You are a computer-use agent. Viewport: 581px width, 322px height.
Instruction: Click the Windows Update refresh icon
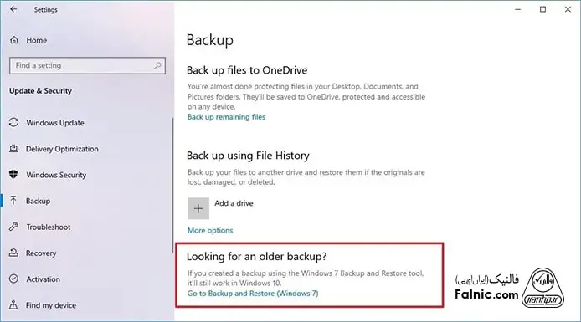click(x=13, y=122)
